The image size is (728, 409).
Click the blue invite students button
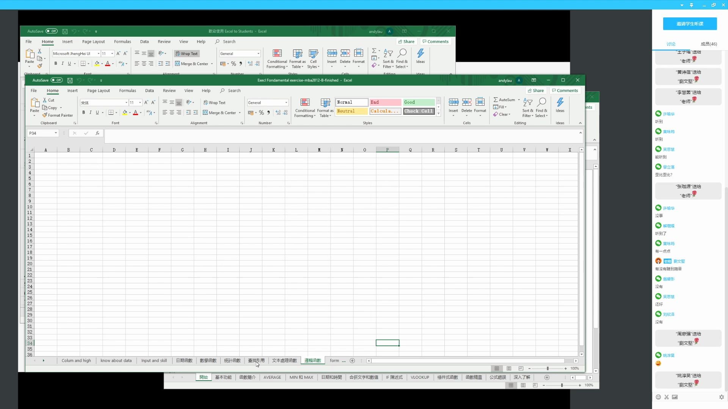point(689,23)
